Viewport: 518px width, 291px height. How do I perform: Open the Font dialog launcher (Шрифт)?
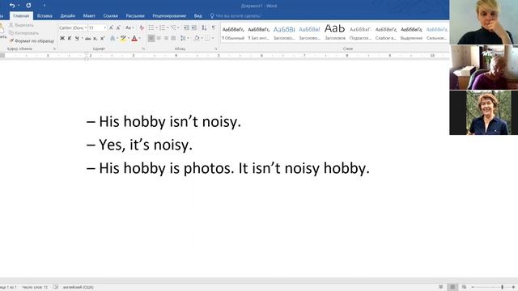144,48
